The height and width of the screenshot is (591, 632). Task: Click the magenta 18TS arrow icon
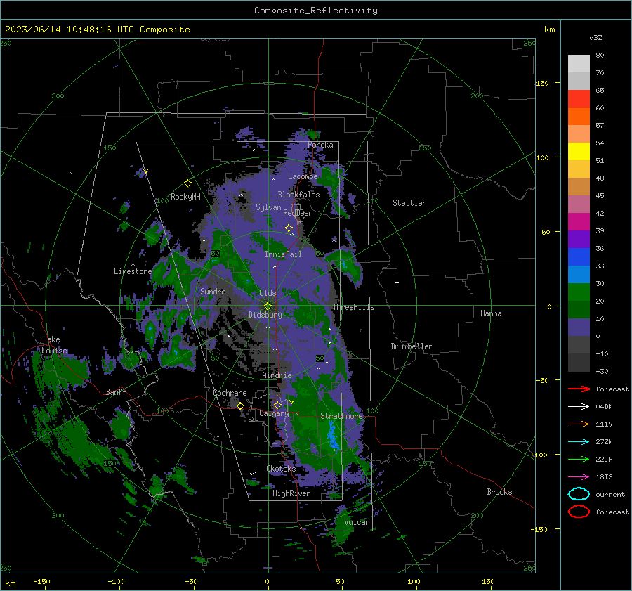click(x=579, y=476)
